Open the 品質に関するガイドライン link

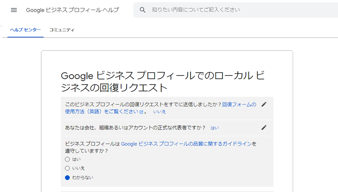tap(186, 144)
